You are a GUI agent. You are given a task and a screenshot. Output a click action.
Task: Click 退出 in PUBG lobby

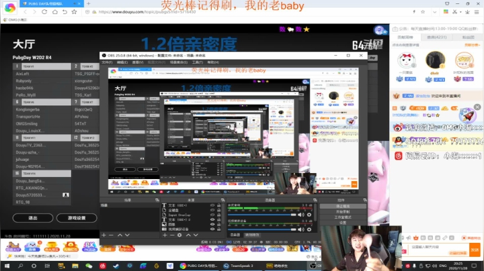pyautogui.click(x=33, y=218)
